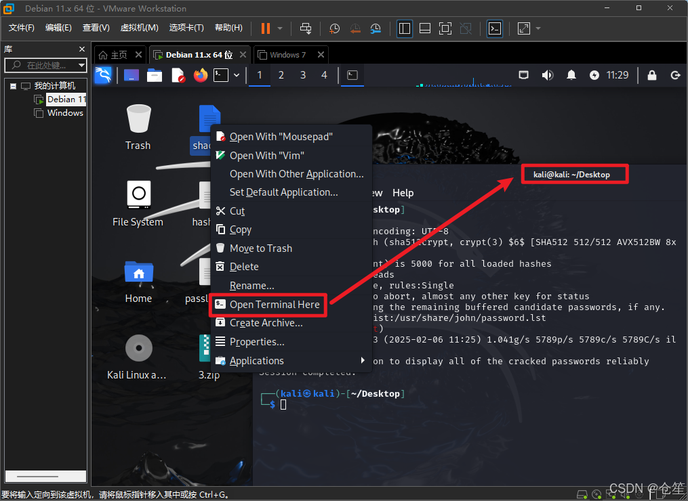Image resolution: width=688 pixels, height=501 pixels.
Task: Expand the stretch display dropdown arrow
Action: (x=538, y=28)
